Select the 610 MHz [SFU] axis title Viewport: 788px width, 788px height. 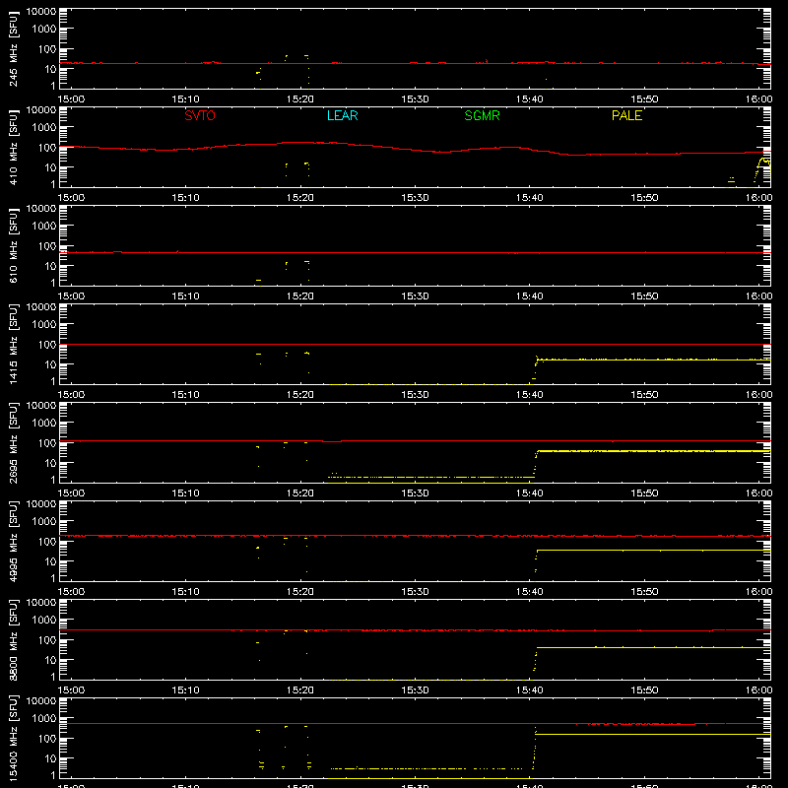pos(14,245)
